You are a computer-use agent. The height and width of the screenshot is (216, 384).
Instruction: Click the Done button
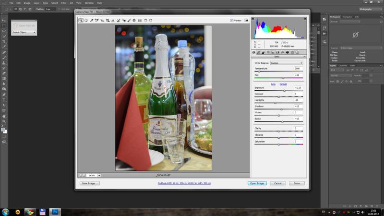coord(297,183)
